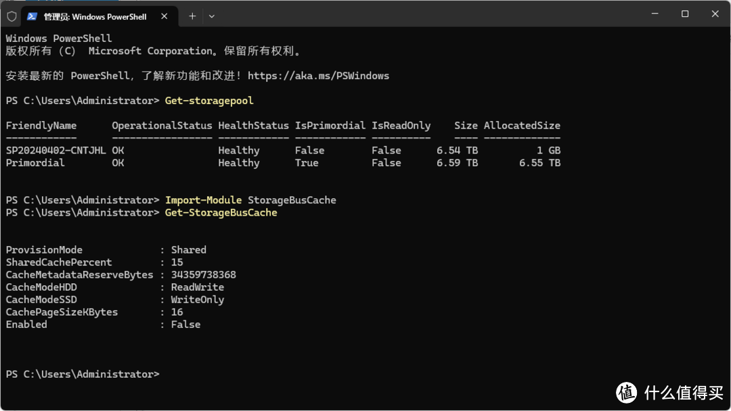Click the WriteOnly cache mode value
Viewport: 731px width, 411px height.
point(197,299)
